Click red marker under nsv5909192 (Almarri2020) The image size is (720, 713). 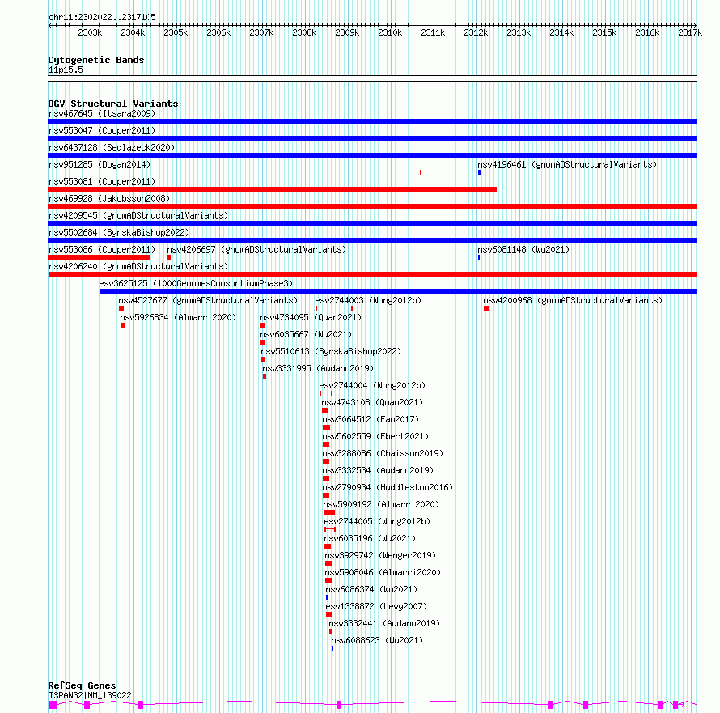pyautogui.click(x=329, y=512)
